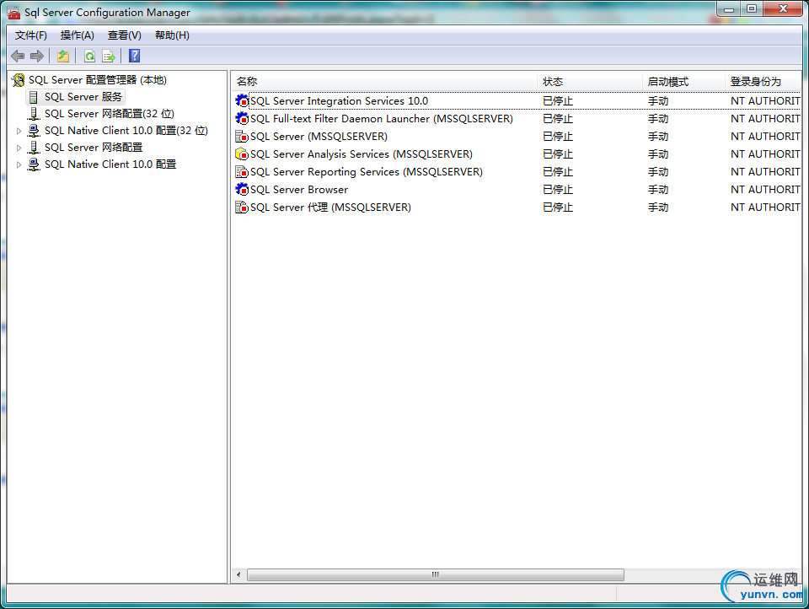The width and height of the screenshot is (809, 609).
Task: Click the SQL Server 代理 service icon
Action: pos(242,207)
